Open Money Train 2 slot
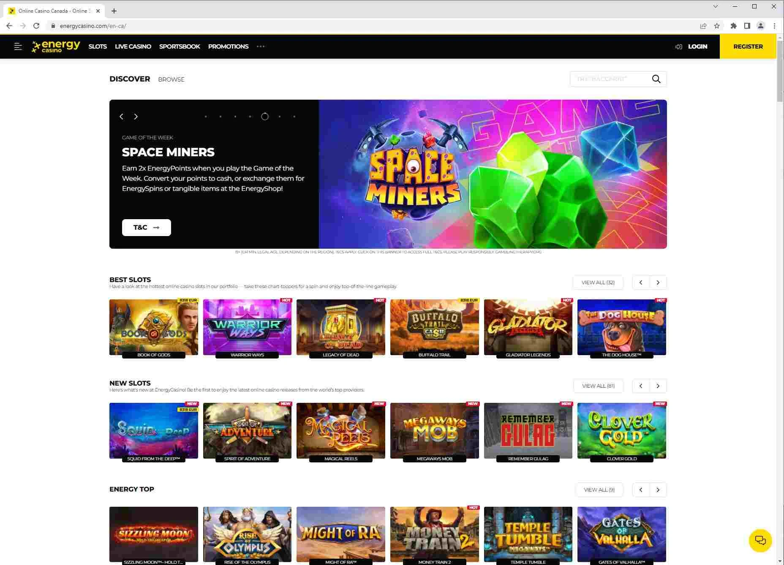 click(x=434, y=535)
